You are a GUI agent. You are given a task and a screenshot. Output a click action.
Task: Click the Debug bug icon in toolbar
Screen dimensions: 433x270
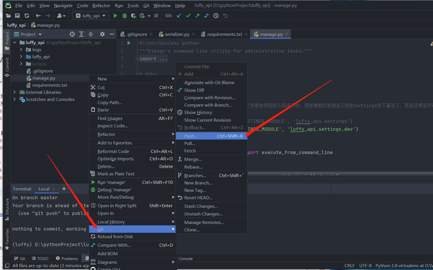124,16
